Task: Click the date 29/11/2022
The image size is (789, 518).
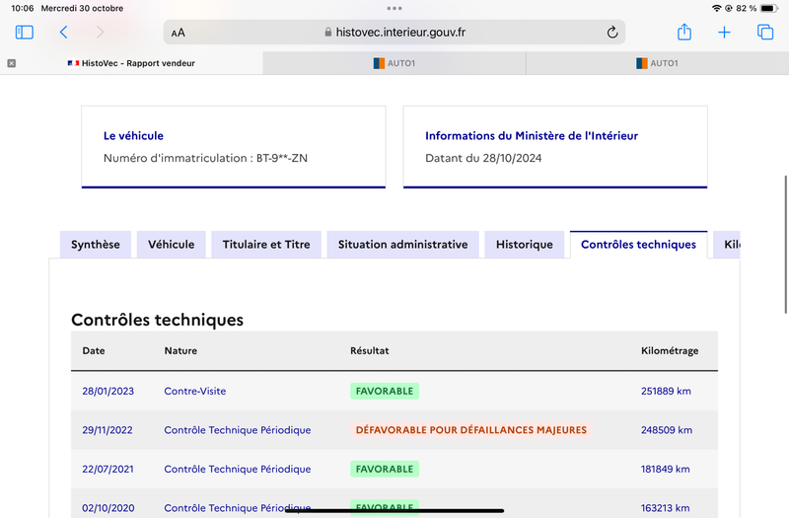Action: tap(108, 430)
